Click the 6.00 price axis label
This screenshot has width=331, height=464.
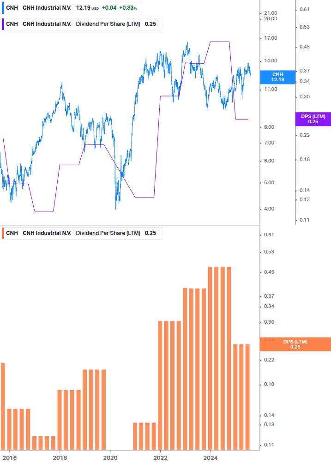click(x=269, y=161)
